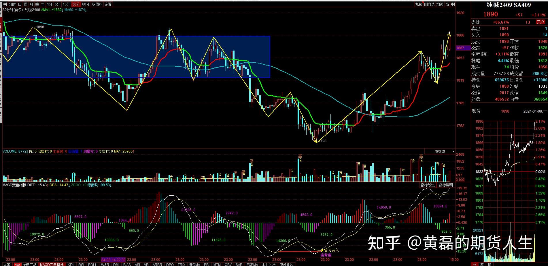
Task: Switch to the 15分 chart period
Action: pyautogui.click(x=66, y=4)
